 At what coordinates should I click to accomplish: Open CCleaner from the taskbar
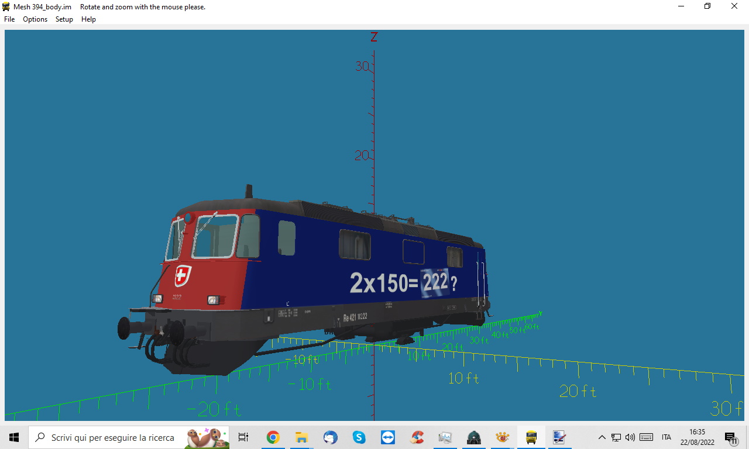coord(417,437)
